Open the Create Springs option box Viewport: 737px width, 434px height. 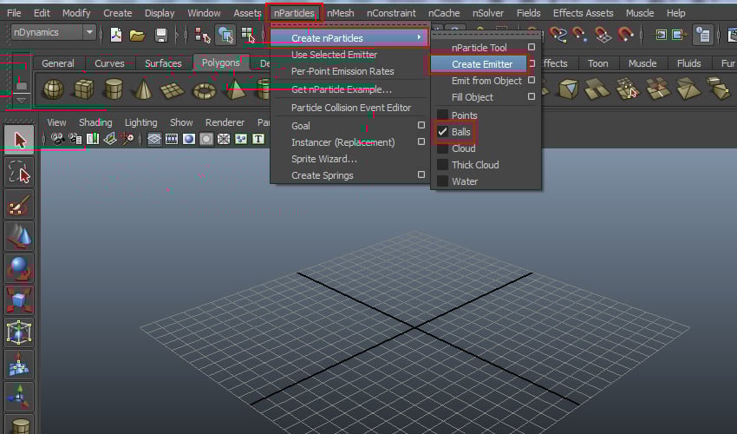pyautogui.click(x=421, y=174)
